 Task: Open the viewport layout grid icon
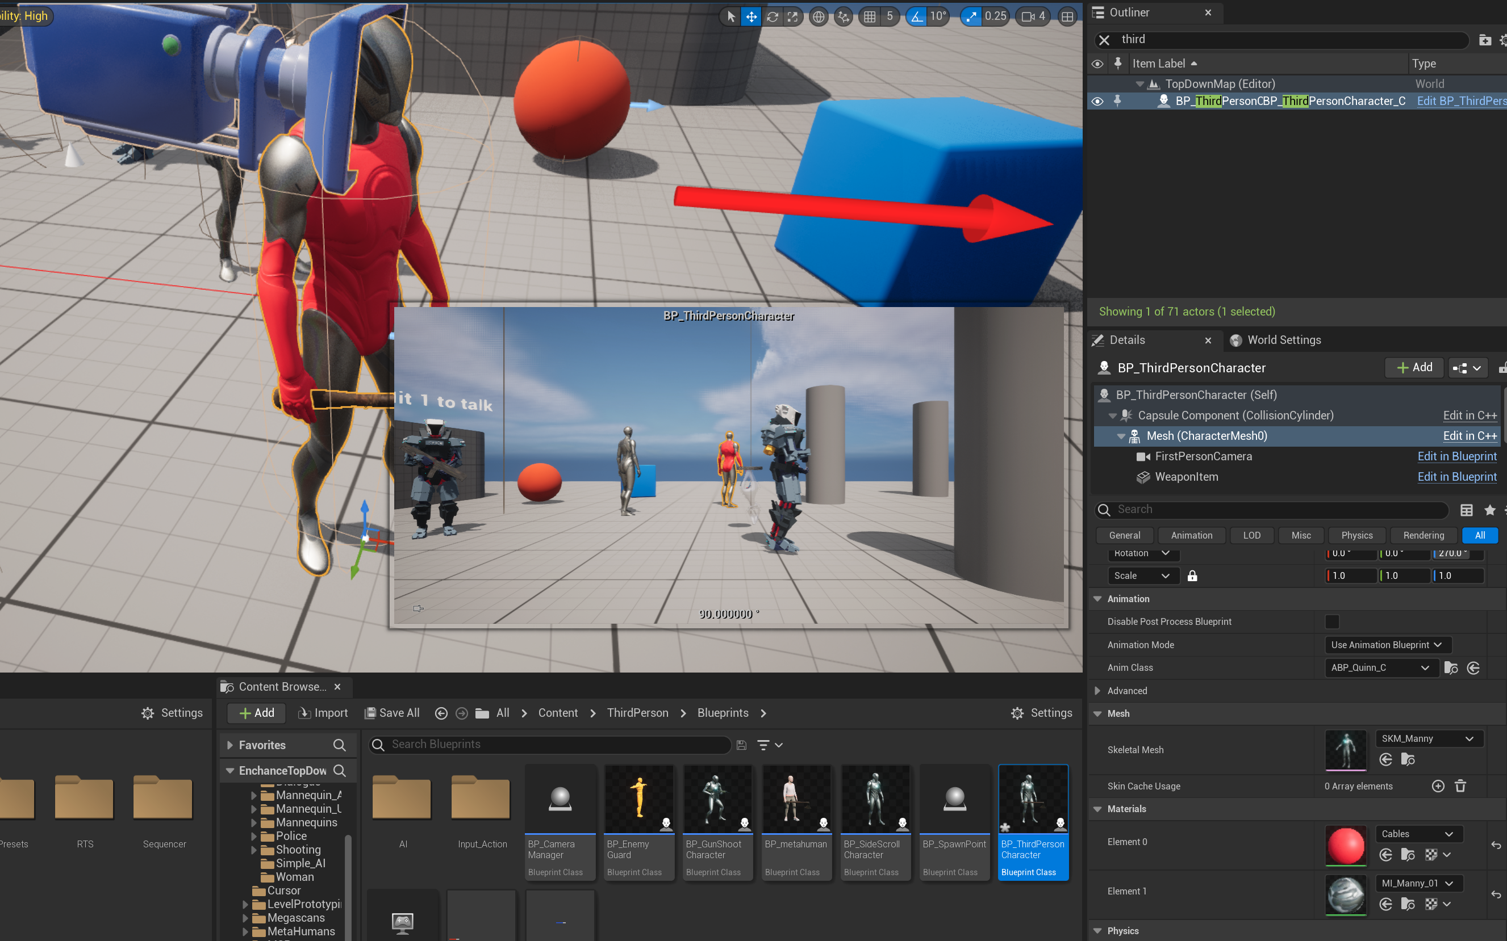tap(1067, 17)
